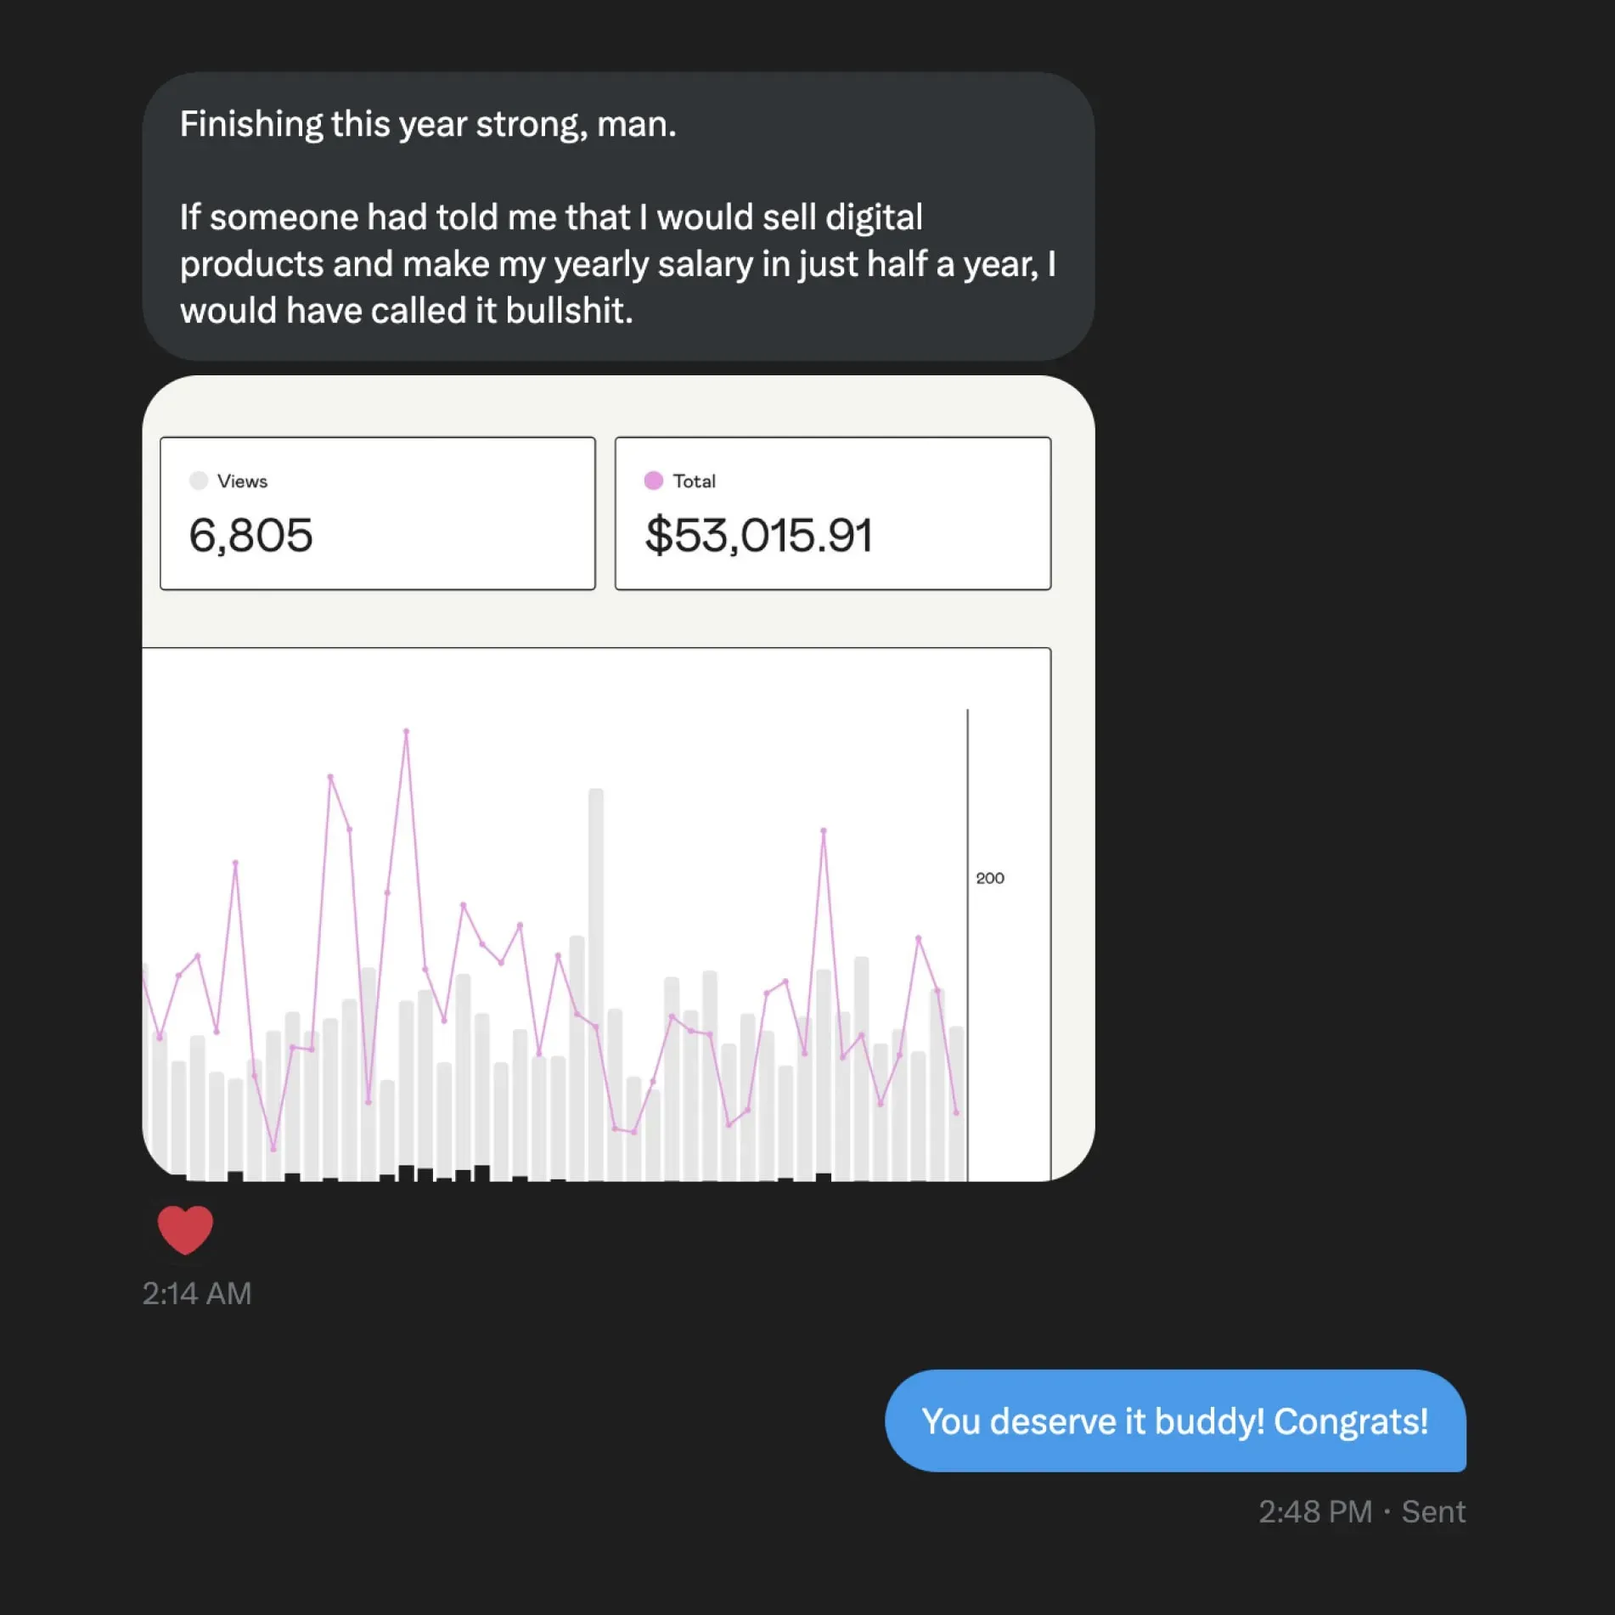Select the "You deserve it buddy! Congrats!" bubble
Screen dimensions: 1615x1615
coord(1175,1421)
